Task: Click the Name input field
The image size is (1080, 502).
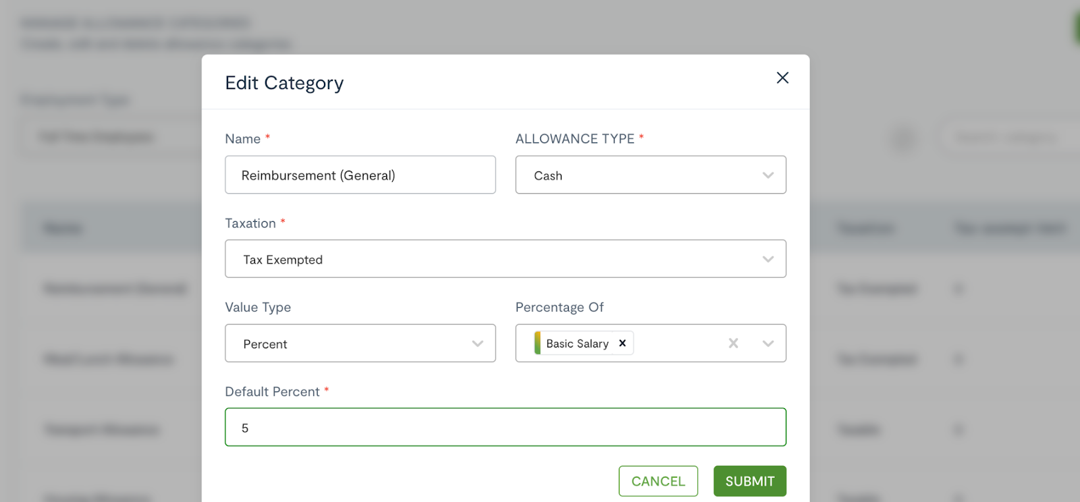Action: pyautogui.click(x=360, y=175)
